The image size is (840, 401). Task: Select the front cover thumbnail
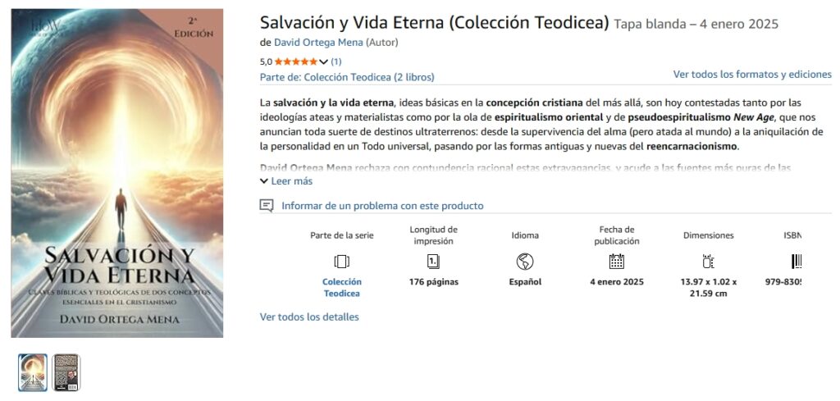[33, 372]
